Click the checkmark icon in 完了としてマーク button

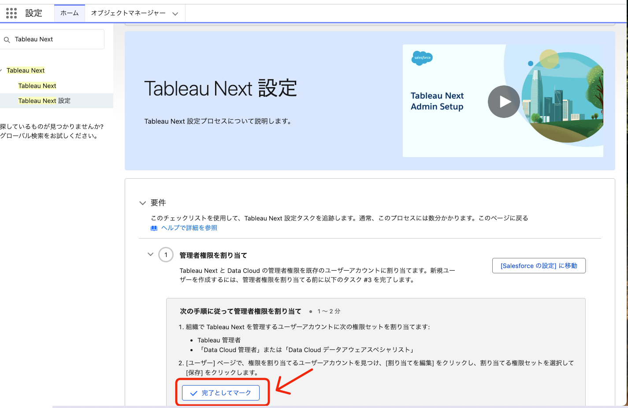click(193, 393)
